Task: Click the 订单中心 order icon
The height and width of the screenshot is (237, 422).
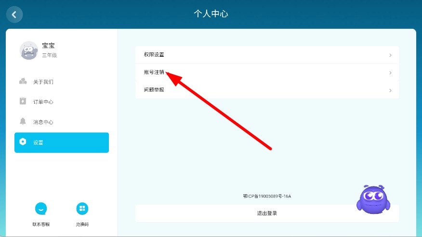Action: (x=23, y=101)
